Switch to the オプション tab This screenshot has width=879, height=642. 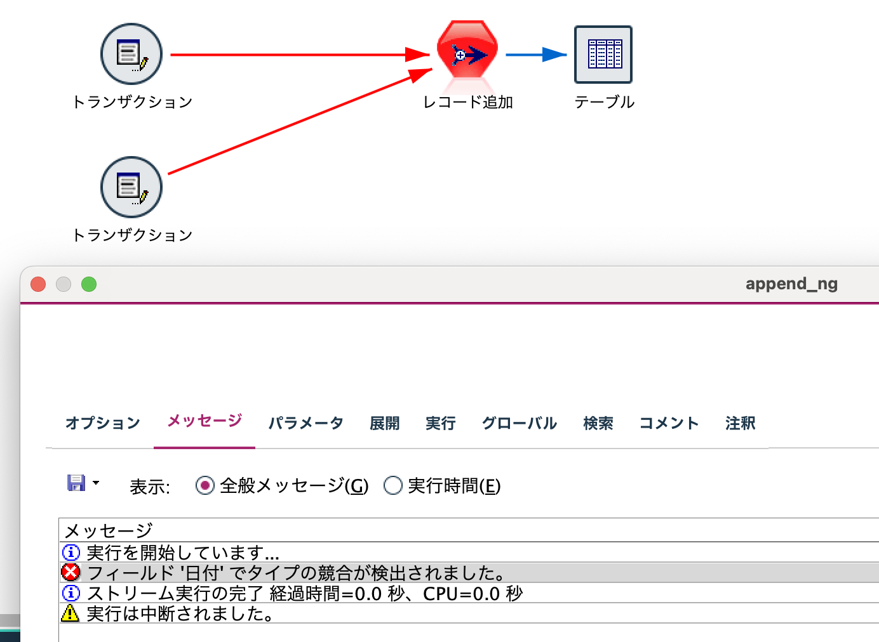(x=103, y=423)
